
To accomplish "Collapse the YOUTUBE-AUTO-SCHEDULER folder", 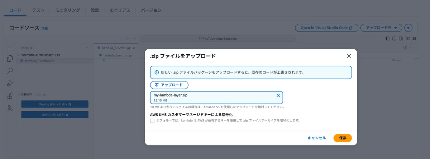I will [41, 55].
